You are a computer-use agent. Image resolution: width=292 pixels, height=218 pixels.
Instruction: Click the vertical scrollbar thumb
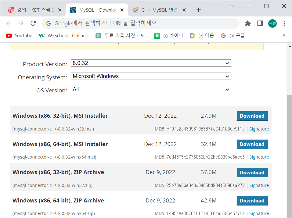click(x=290, y=156)
